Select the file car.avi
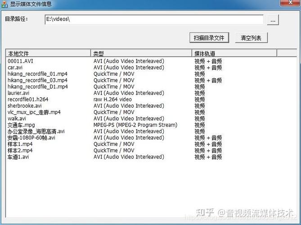The height and width of the screenshot is (225, 301). [15, 67]
